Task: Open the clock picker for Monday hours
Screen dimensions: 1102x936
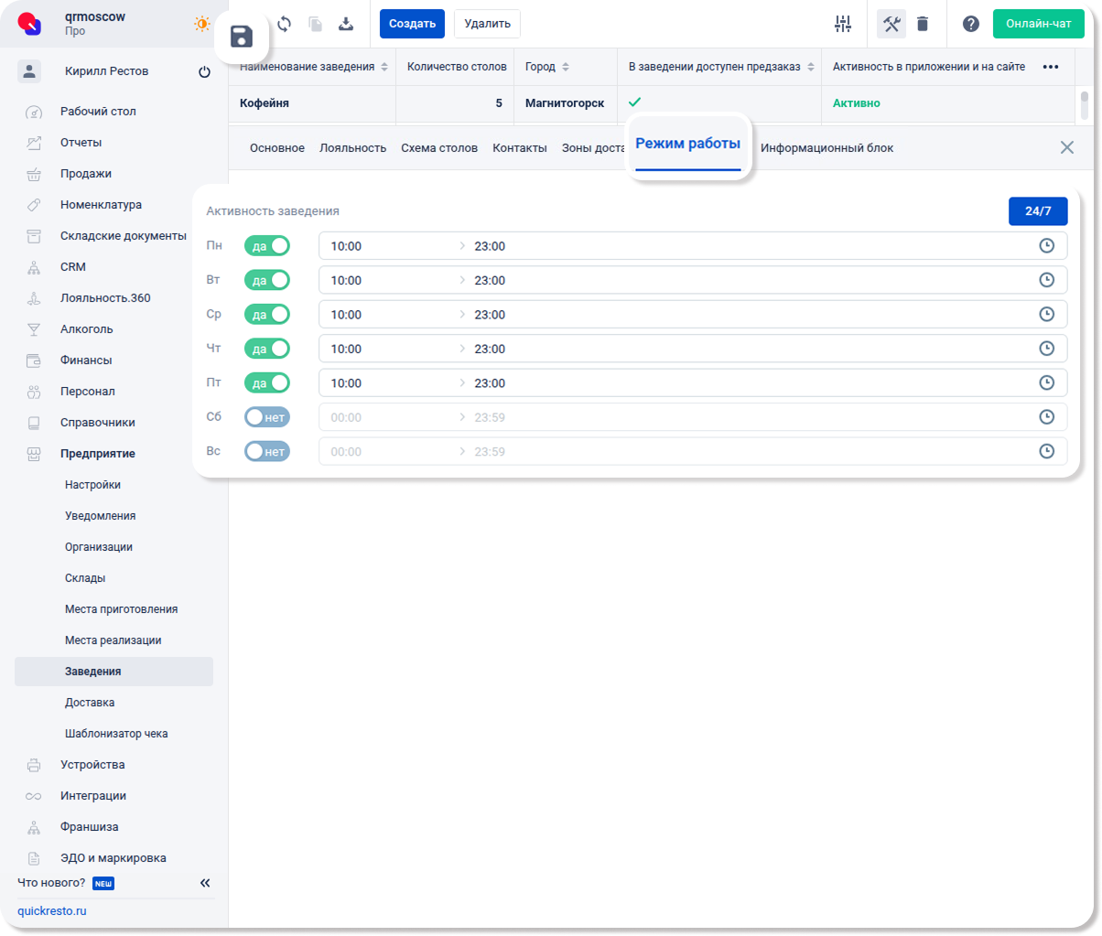Action: [x=1047, y=246]
